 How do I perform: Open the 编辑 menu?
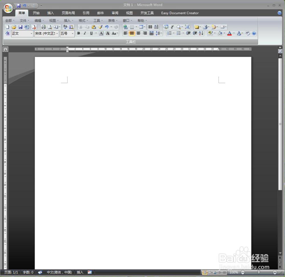(39, 21)
